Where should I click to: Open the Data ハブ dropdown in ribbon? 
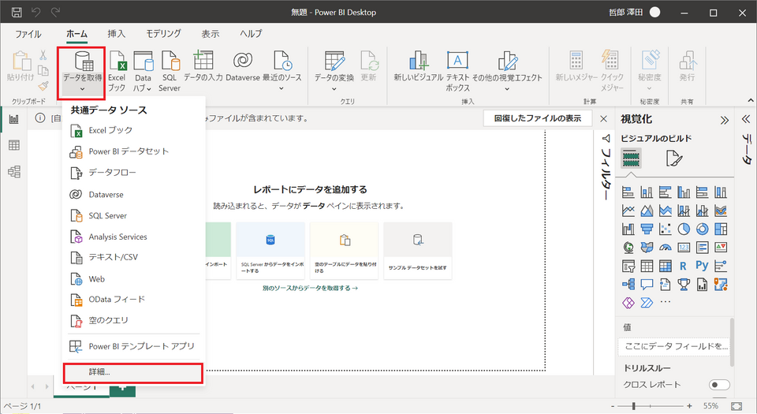click(x=143, y=71)
